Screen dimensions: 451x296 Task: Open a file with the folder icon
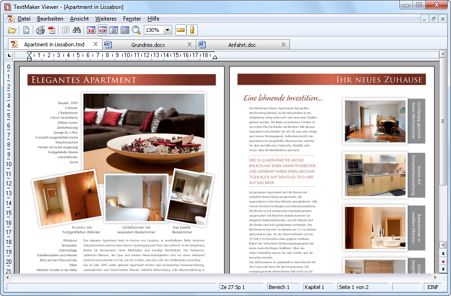point(12,30)
